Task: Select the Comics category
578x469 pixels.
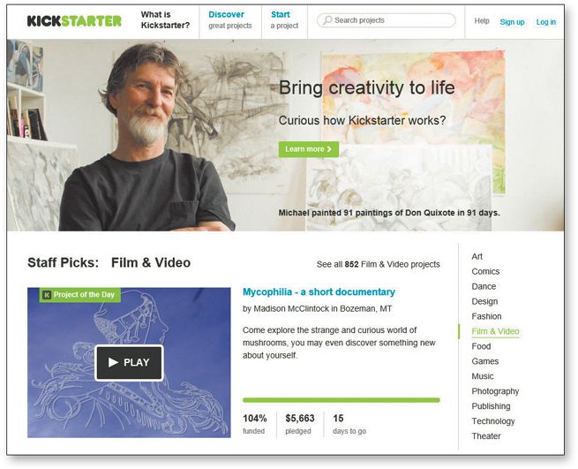Action: [x=485, y=271]
